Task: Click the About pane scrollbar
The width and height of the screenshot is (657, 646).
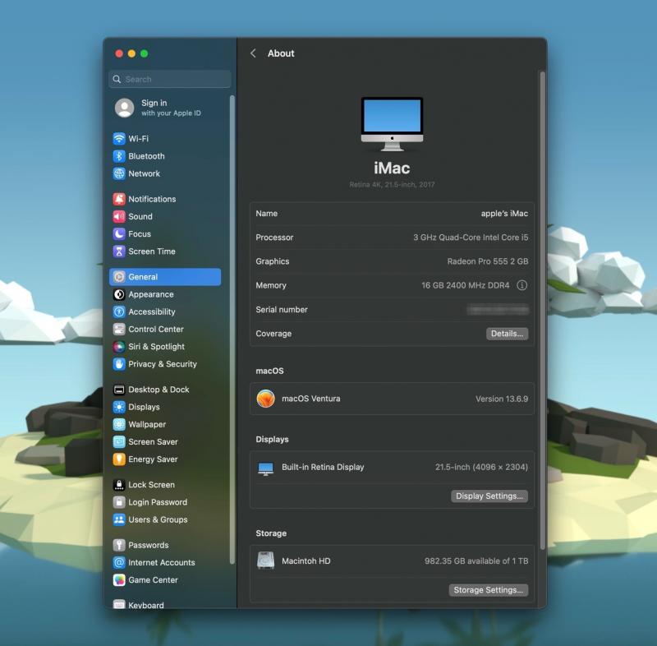Action: [x=542, y=310]
